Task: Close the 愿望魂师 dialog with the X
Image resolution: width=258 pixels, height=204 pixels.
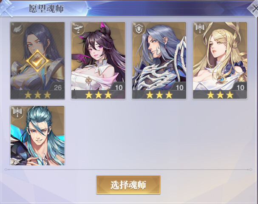Action: [x=254, y=8]
